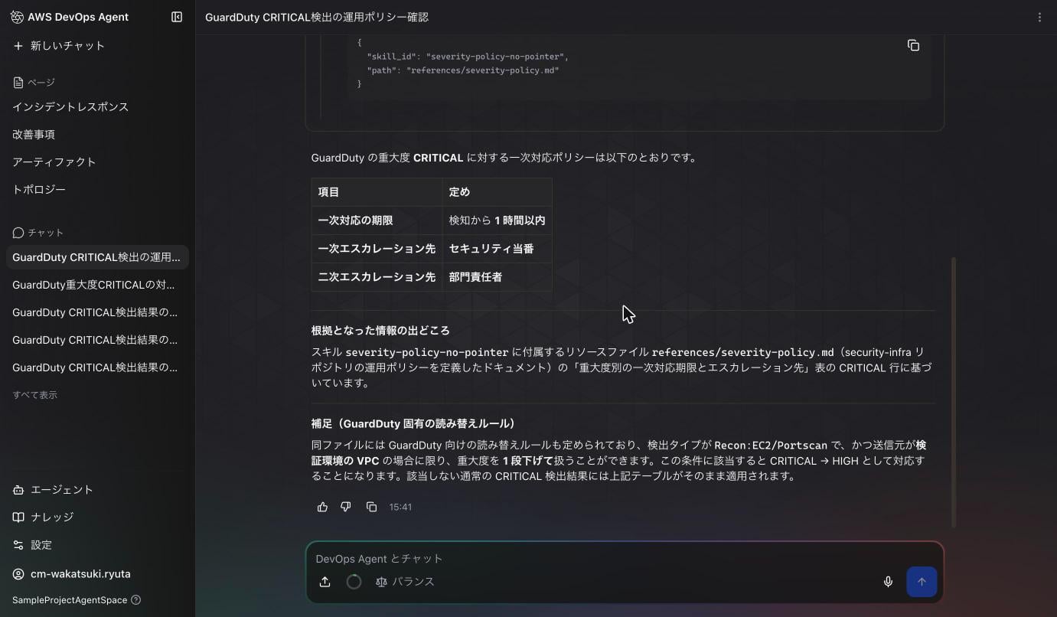Click the 15:41 message timestamp

tap(400, 507)
